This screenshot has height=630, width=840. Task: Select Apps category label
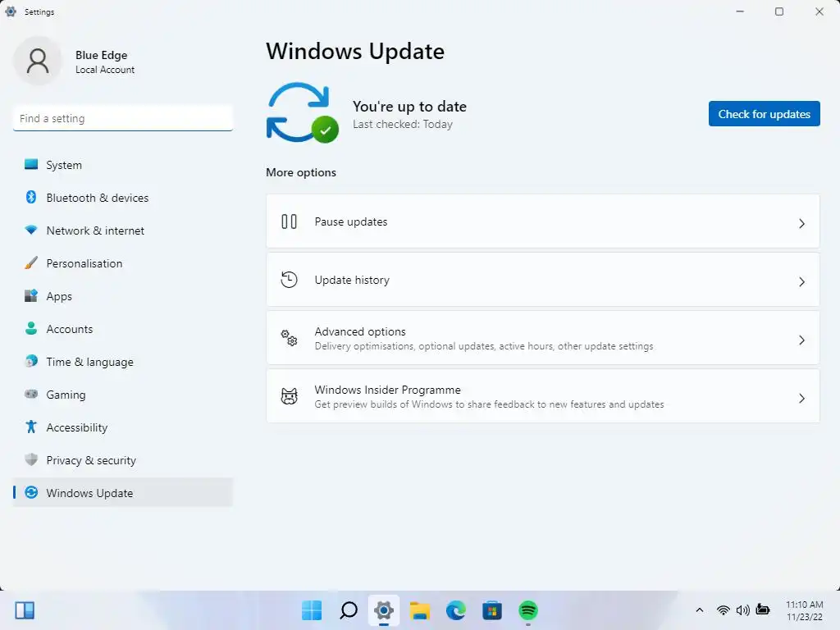59,296
